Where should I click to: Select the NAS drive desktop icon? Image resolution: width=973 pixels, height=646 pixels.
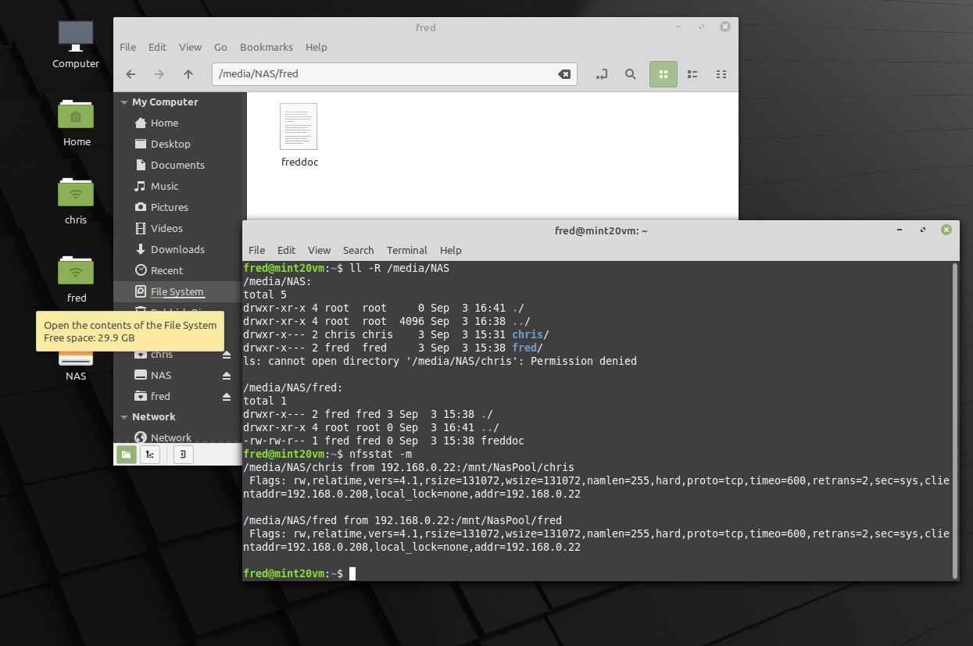coord(76,364)
